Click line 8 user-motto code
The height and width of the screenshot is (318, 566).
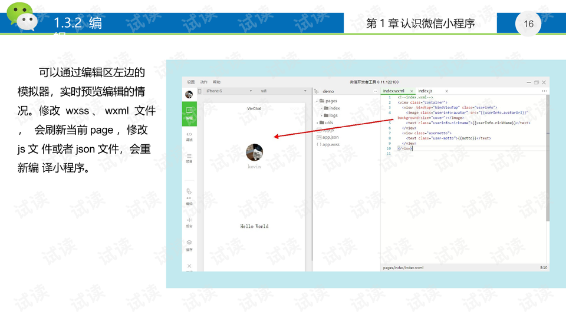448,138
